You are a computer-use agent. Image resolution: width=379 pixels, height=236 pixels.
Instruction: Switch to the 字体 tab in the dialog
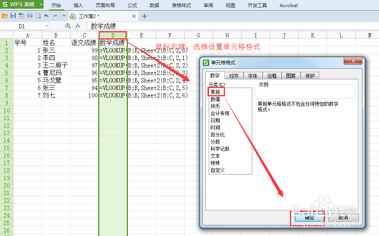pos(253,75)
